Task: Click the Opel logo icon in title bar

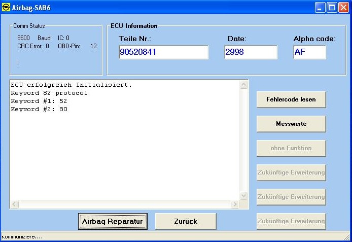Action: tap(6, 8)
